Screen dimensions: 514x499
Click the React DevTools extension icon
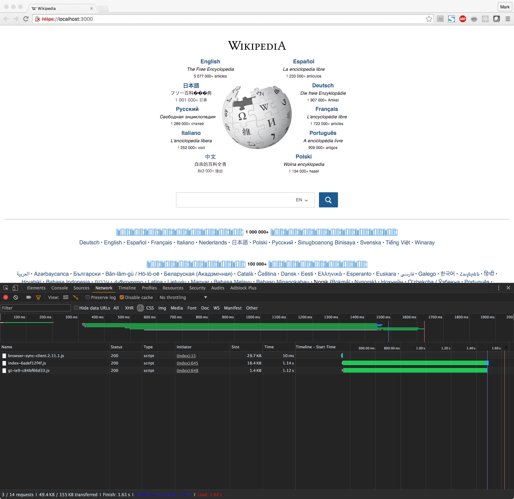(x=485, y=19)
